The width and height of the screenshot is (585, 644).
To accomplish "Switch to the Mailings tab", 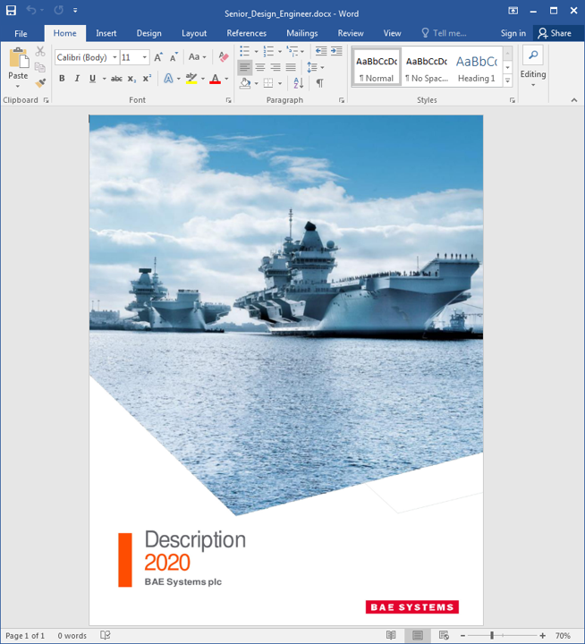I will coord(302,33).
